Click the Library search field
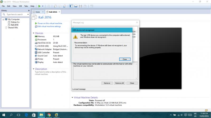Screen dimensions: 211x118 click(16, 14)
